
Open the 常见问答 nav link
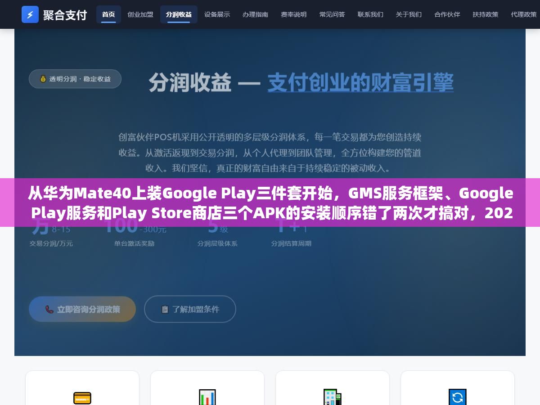(x=332, y=14)
